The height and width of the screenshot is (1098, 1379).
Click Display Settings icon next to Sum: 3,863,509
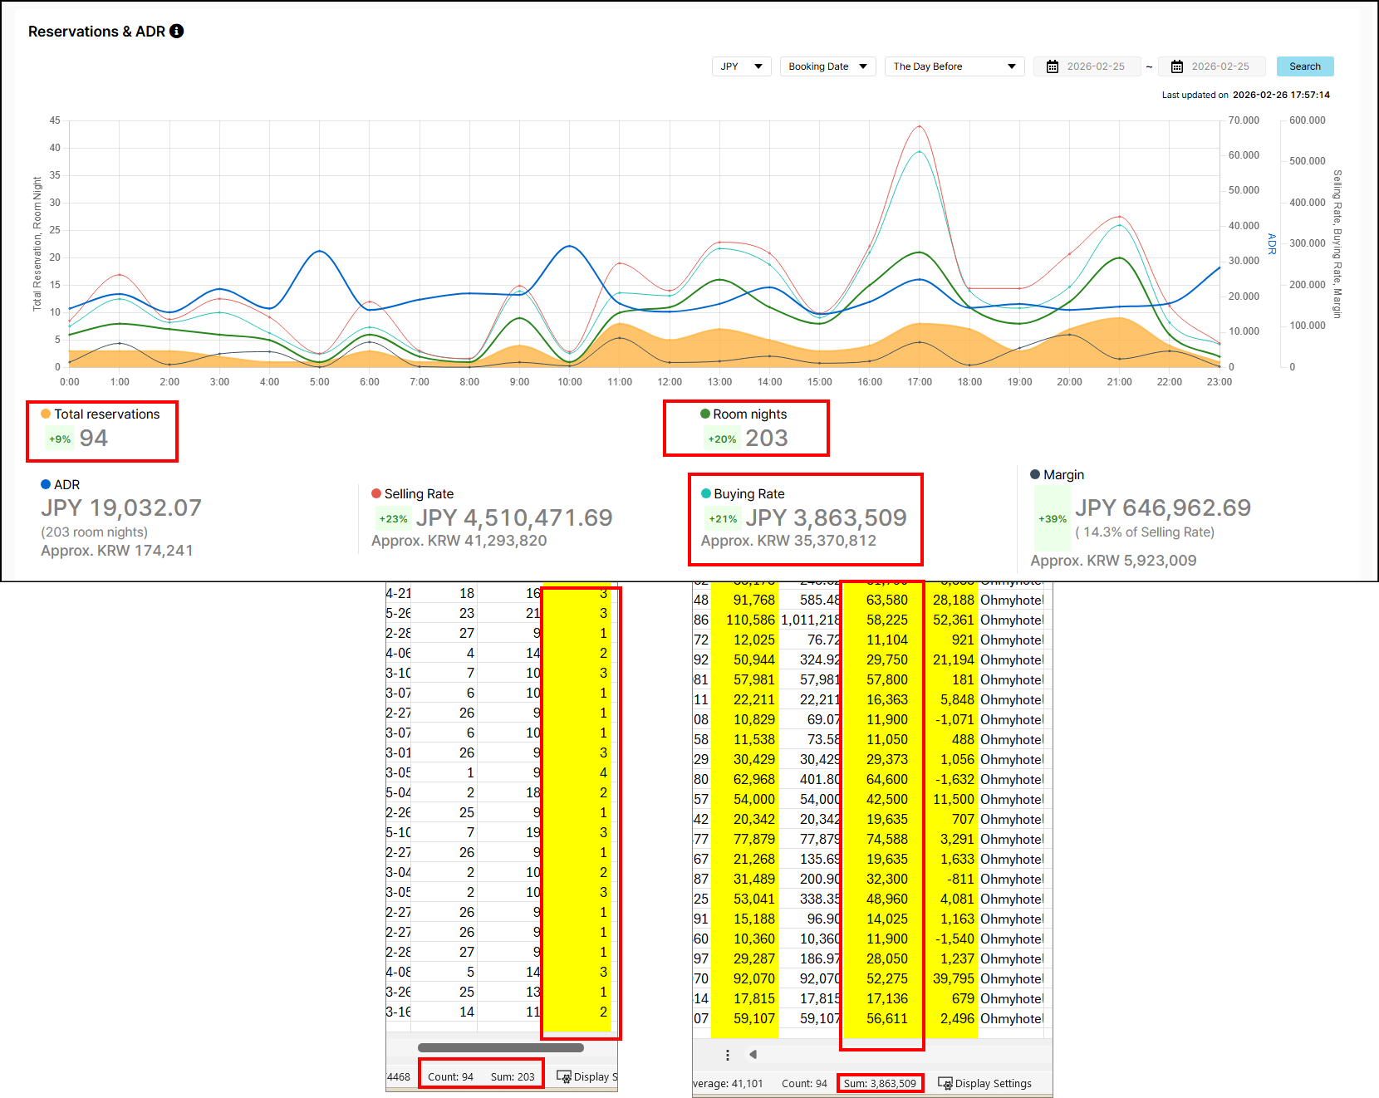pyautogui.click(x=945, y=1083)
